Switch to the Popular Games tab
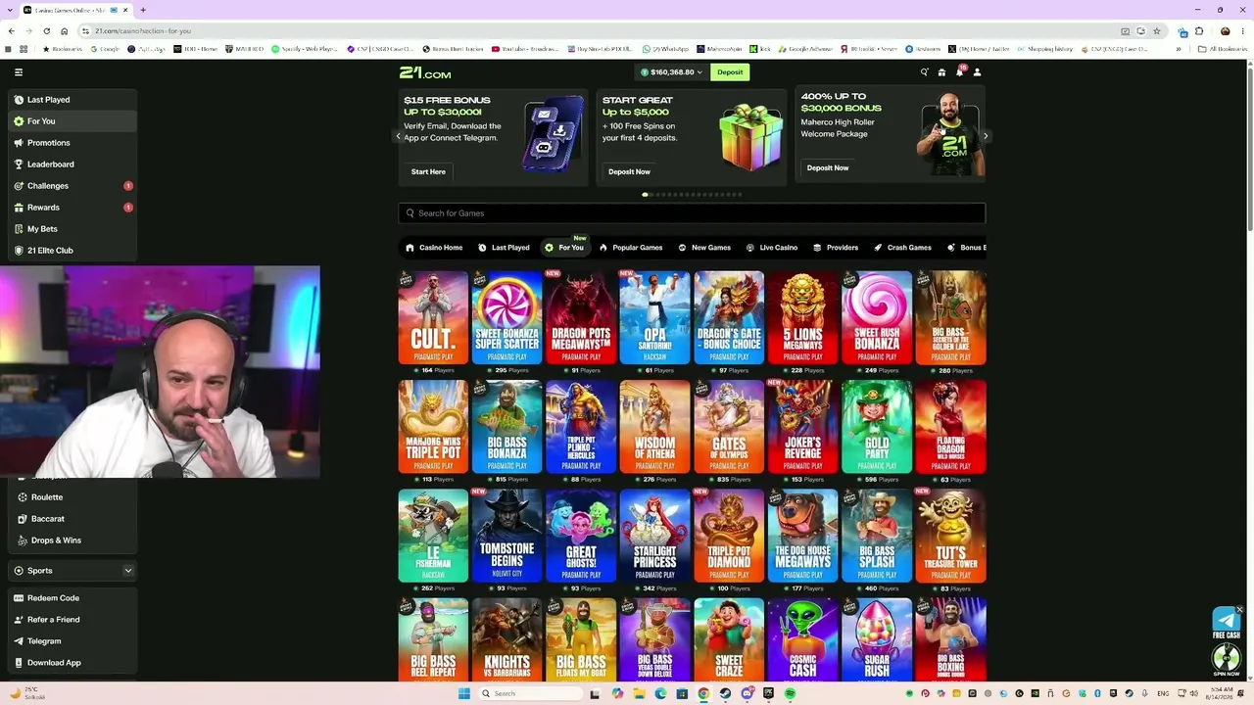1254x705 pixels. pyautogui.click(x=631, y=248)
